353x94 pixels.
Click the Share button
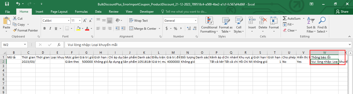pyautogui.click(x=342, y=12)
